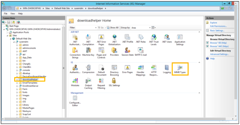Open Handler Mappings feature
Image resolution: width=240 pixels, height=125 pixels.
coord(140,70)
